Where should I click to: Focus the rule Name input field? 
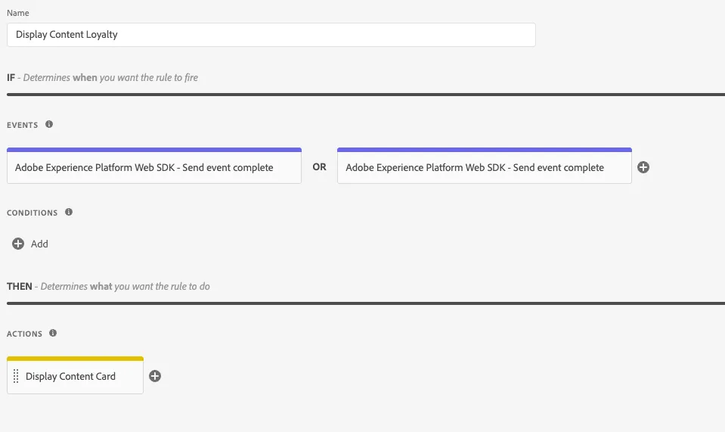[x=271, y=35]
